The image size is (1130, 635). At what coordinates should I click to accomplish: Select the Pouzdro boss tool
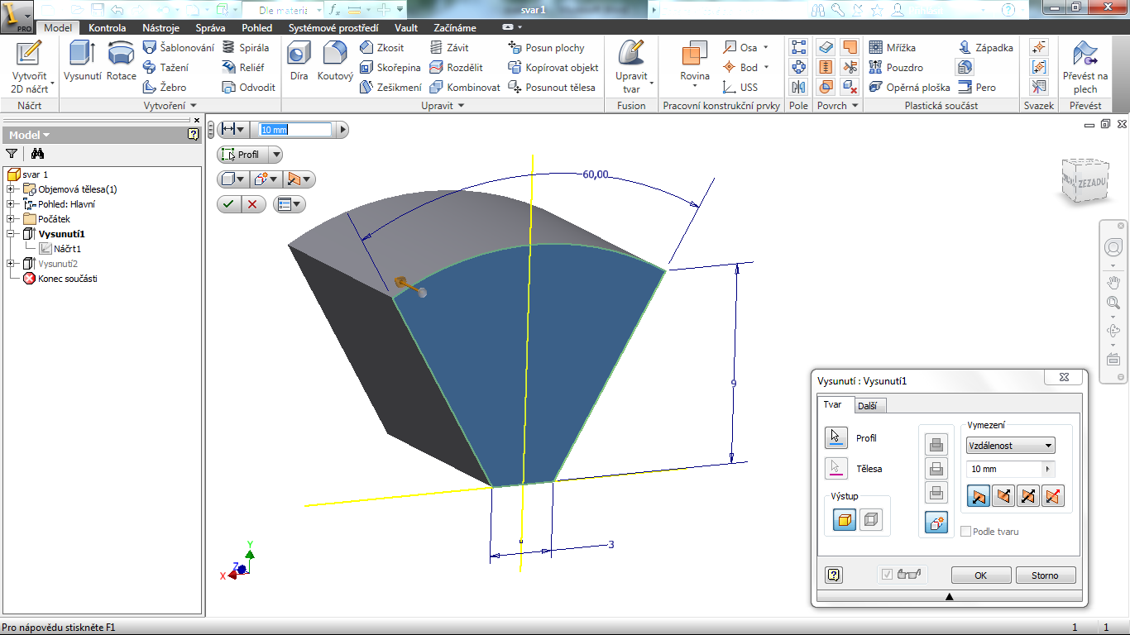tap(896, 68)
